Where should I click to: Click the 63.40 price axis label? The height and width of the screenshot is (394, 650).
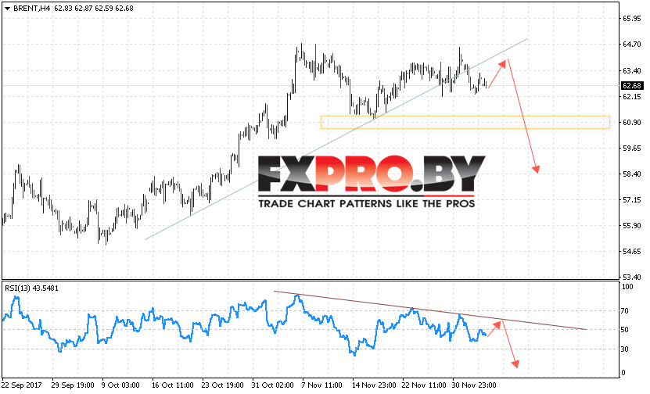click(632, 70)
